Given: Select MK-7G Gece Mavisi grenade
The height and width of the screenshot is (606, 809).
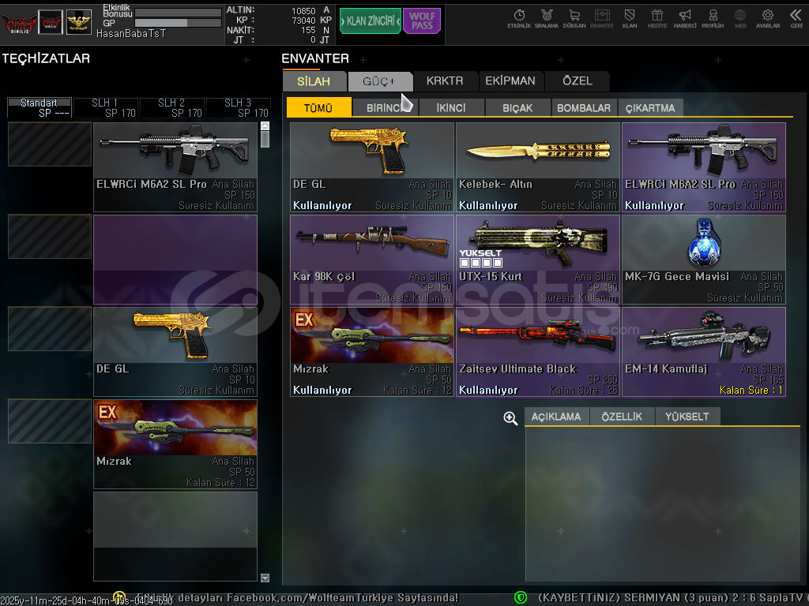Looking at the screenshot, I should tap(704, 260).
